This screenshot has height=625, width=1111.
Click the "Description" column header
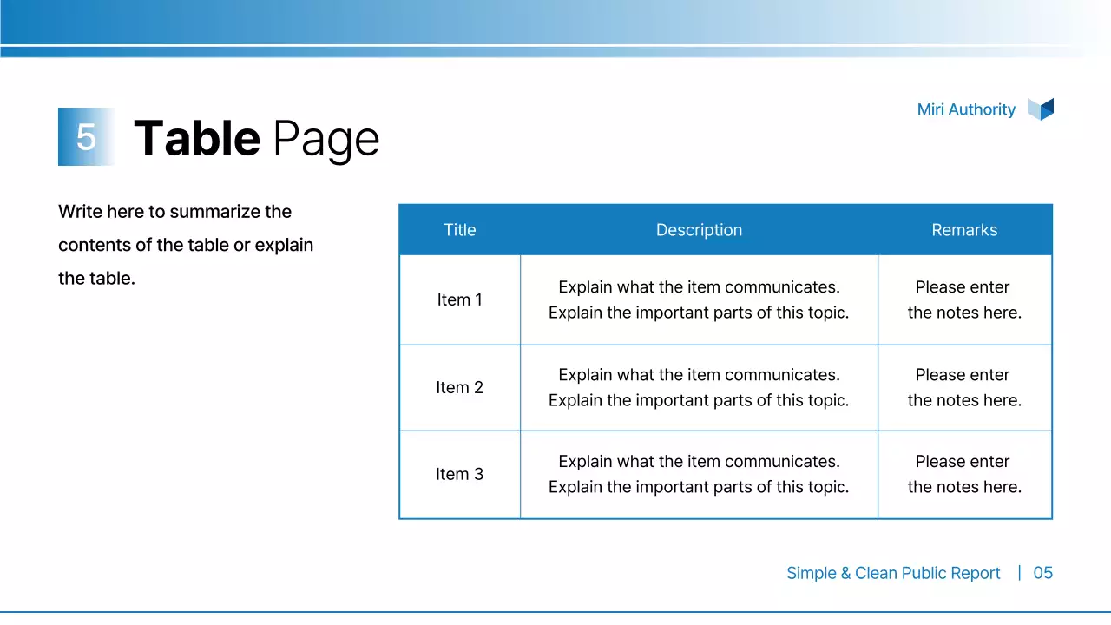tap(699, 230)
